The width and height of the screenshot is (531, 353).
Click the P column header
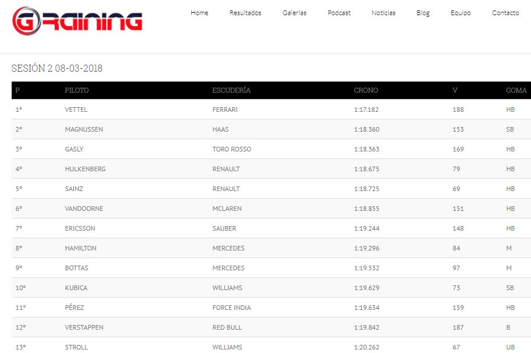point(17,90)
